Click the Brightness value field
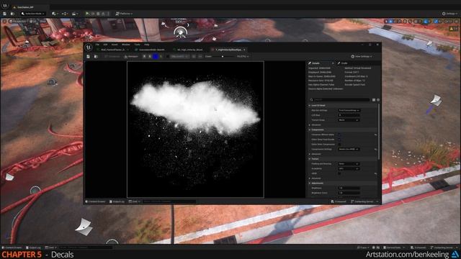461x259 pixels. coord(349,188)
